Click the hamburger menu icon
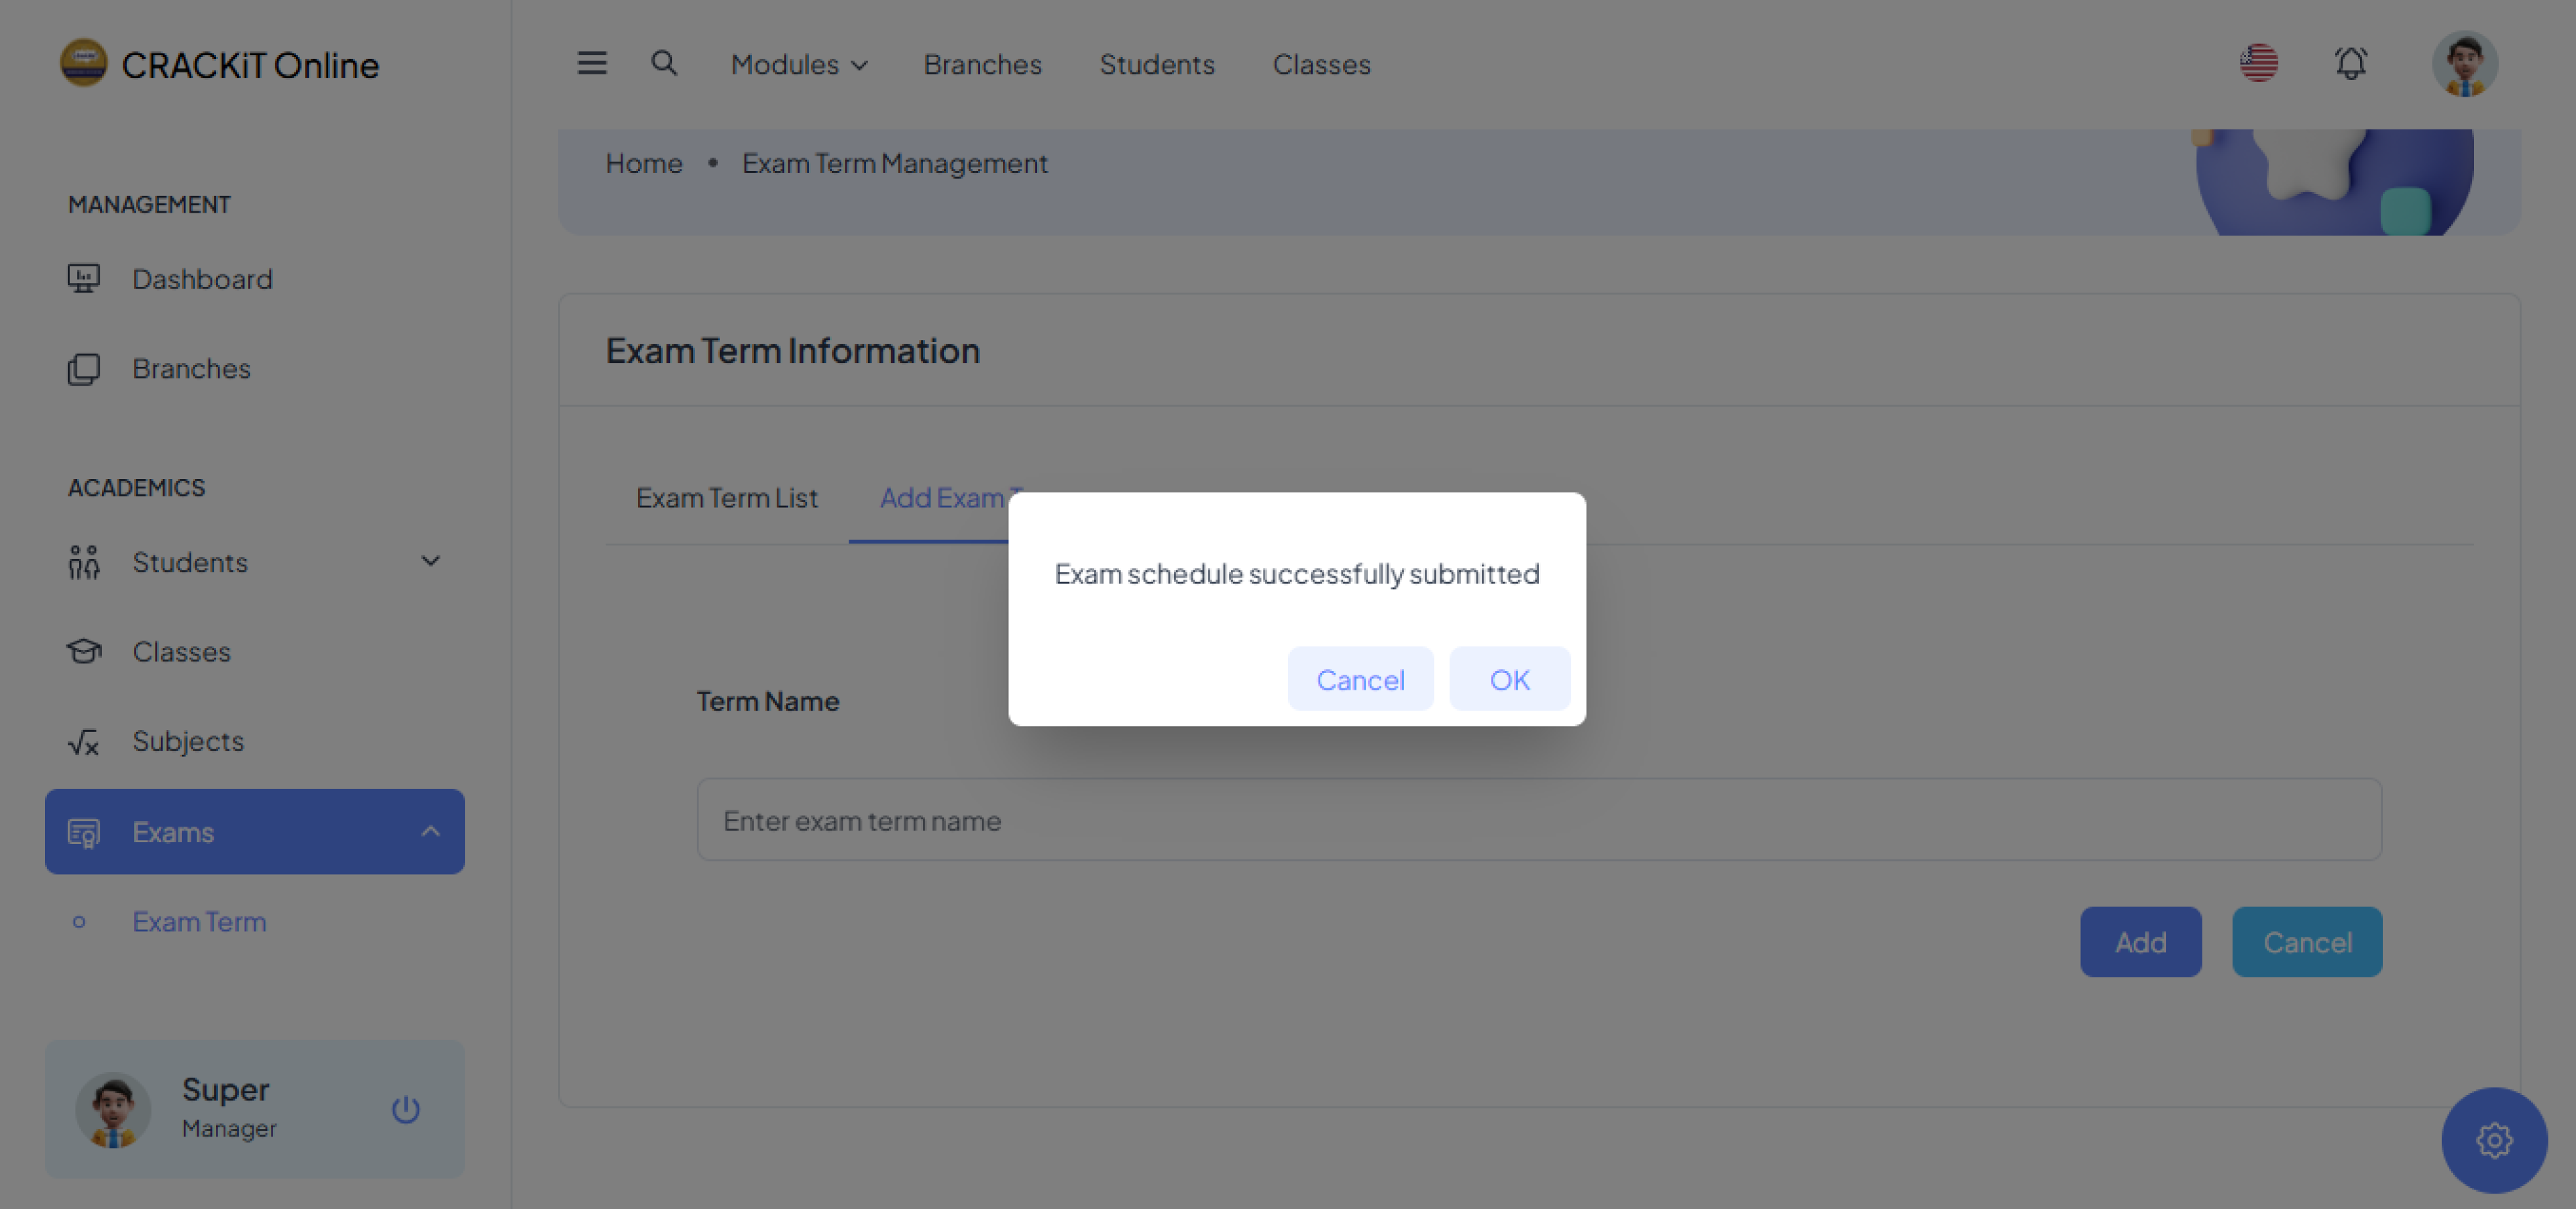The width and height of the screenshot is (2576, 1209). click(592, 63)
